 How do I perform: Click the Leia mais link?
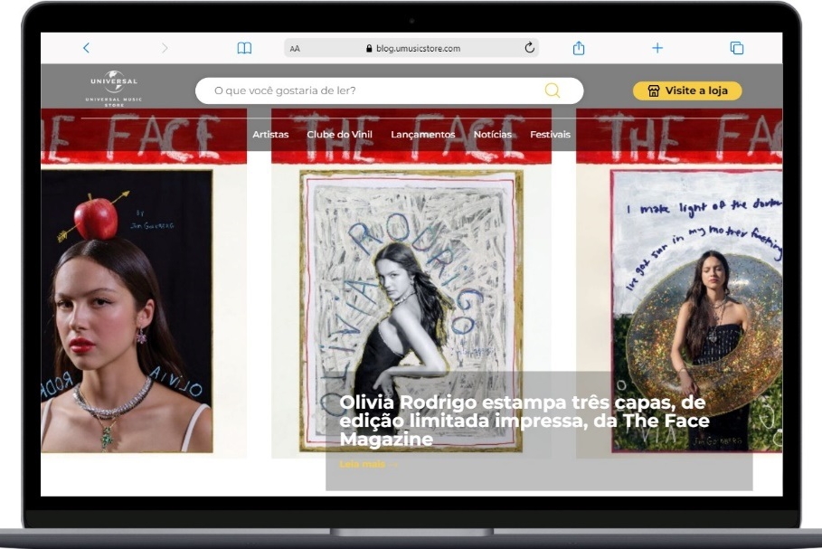(369, 464)
